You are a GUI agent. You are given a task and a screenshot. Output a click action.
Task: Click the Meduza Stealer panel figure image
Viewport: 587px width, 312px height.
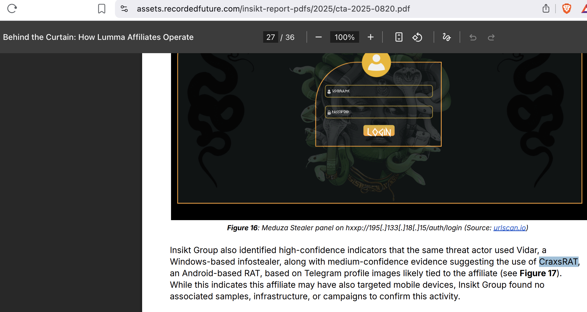pos(379,136)
